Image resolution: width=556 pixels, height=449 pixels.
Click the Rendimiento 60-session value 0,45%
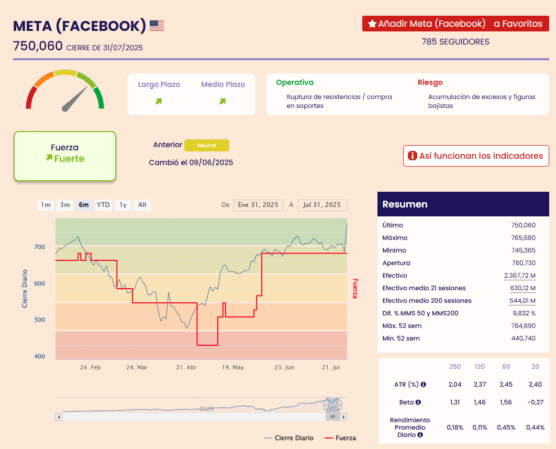(506, 428)
